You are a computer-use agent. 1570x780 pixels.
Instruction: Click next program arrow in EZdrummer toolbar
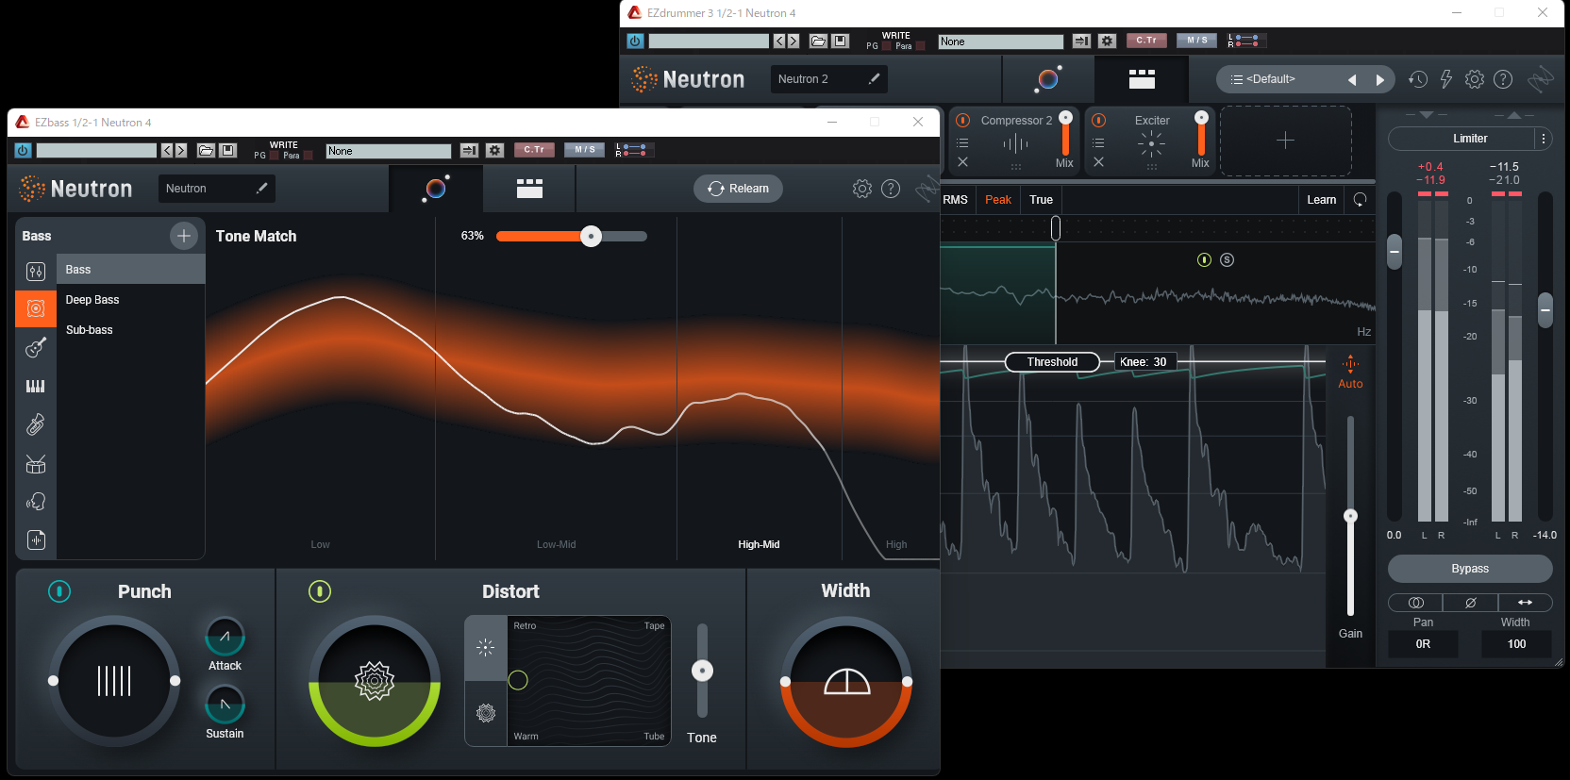793,41
